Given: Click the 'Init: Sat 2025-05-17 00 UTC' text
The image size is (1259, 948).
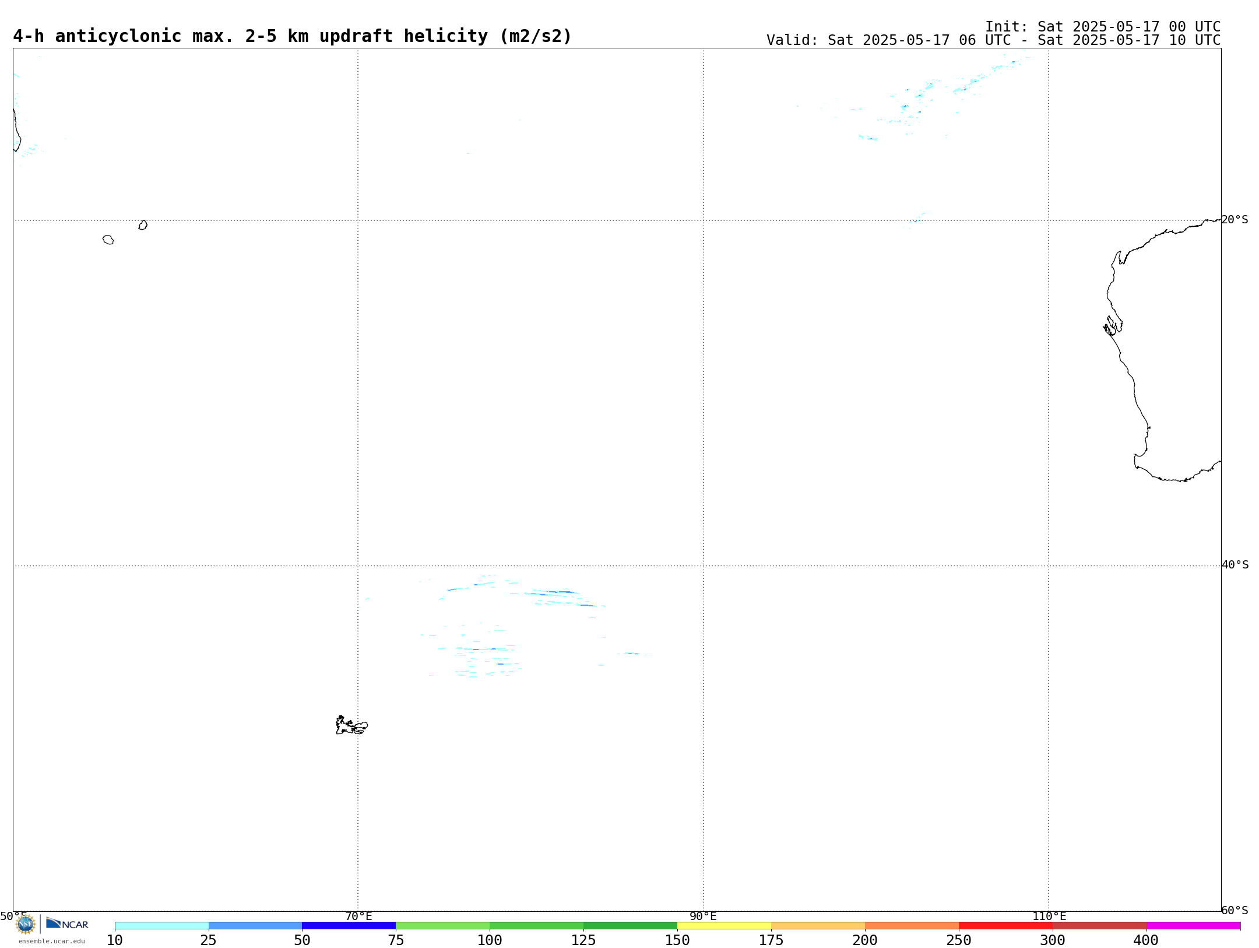Looking at the screenshot, I should pyautogui.click(x=1103, y=27).
